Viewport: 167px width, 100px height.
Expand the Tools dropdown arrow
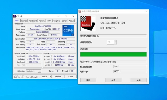[50, 77]
